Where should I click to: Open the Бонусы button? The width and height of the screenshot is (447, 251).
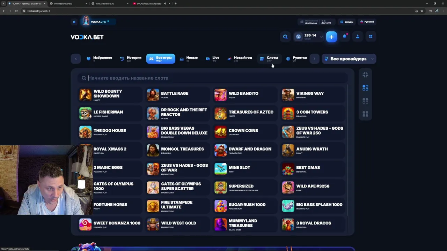tap(347, 22)
